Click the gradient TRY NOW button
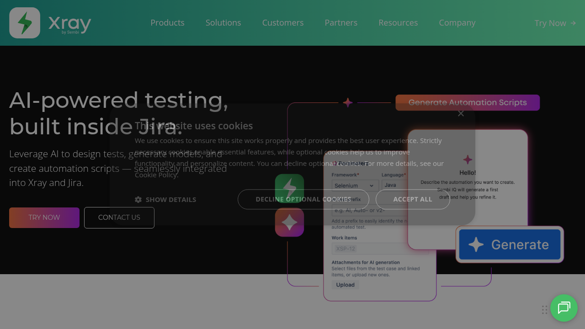 44,218
